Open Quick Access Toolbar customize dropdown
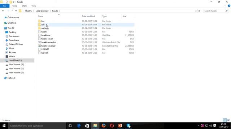 click(x=14, y=2)
